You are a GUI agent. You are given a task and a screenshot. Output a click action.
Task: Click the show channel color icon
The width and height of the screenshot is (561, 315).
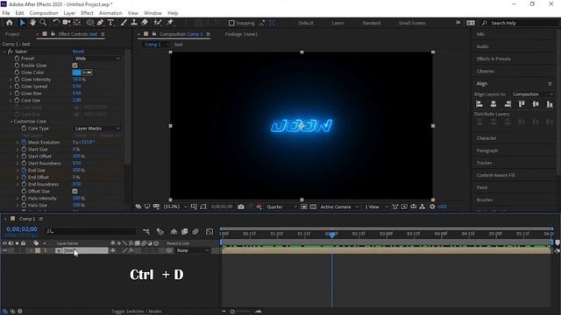pyautogui.click(x=259, y=206)
